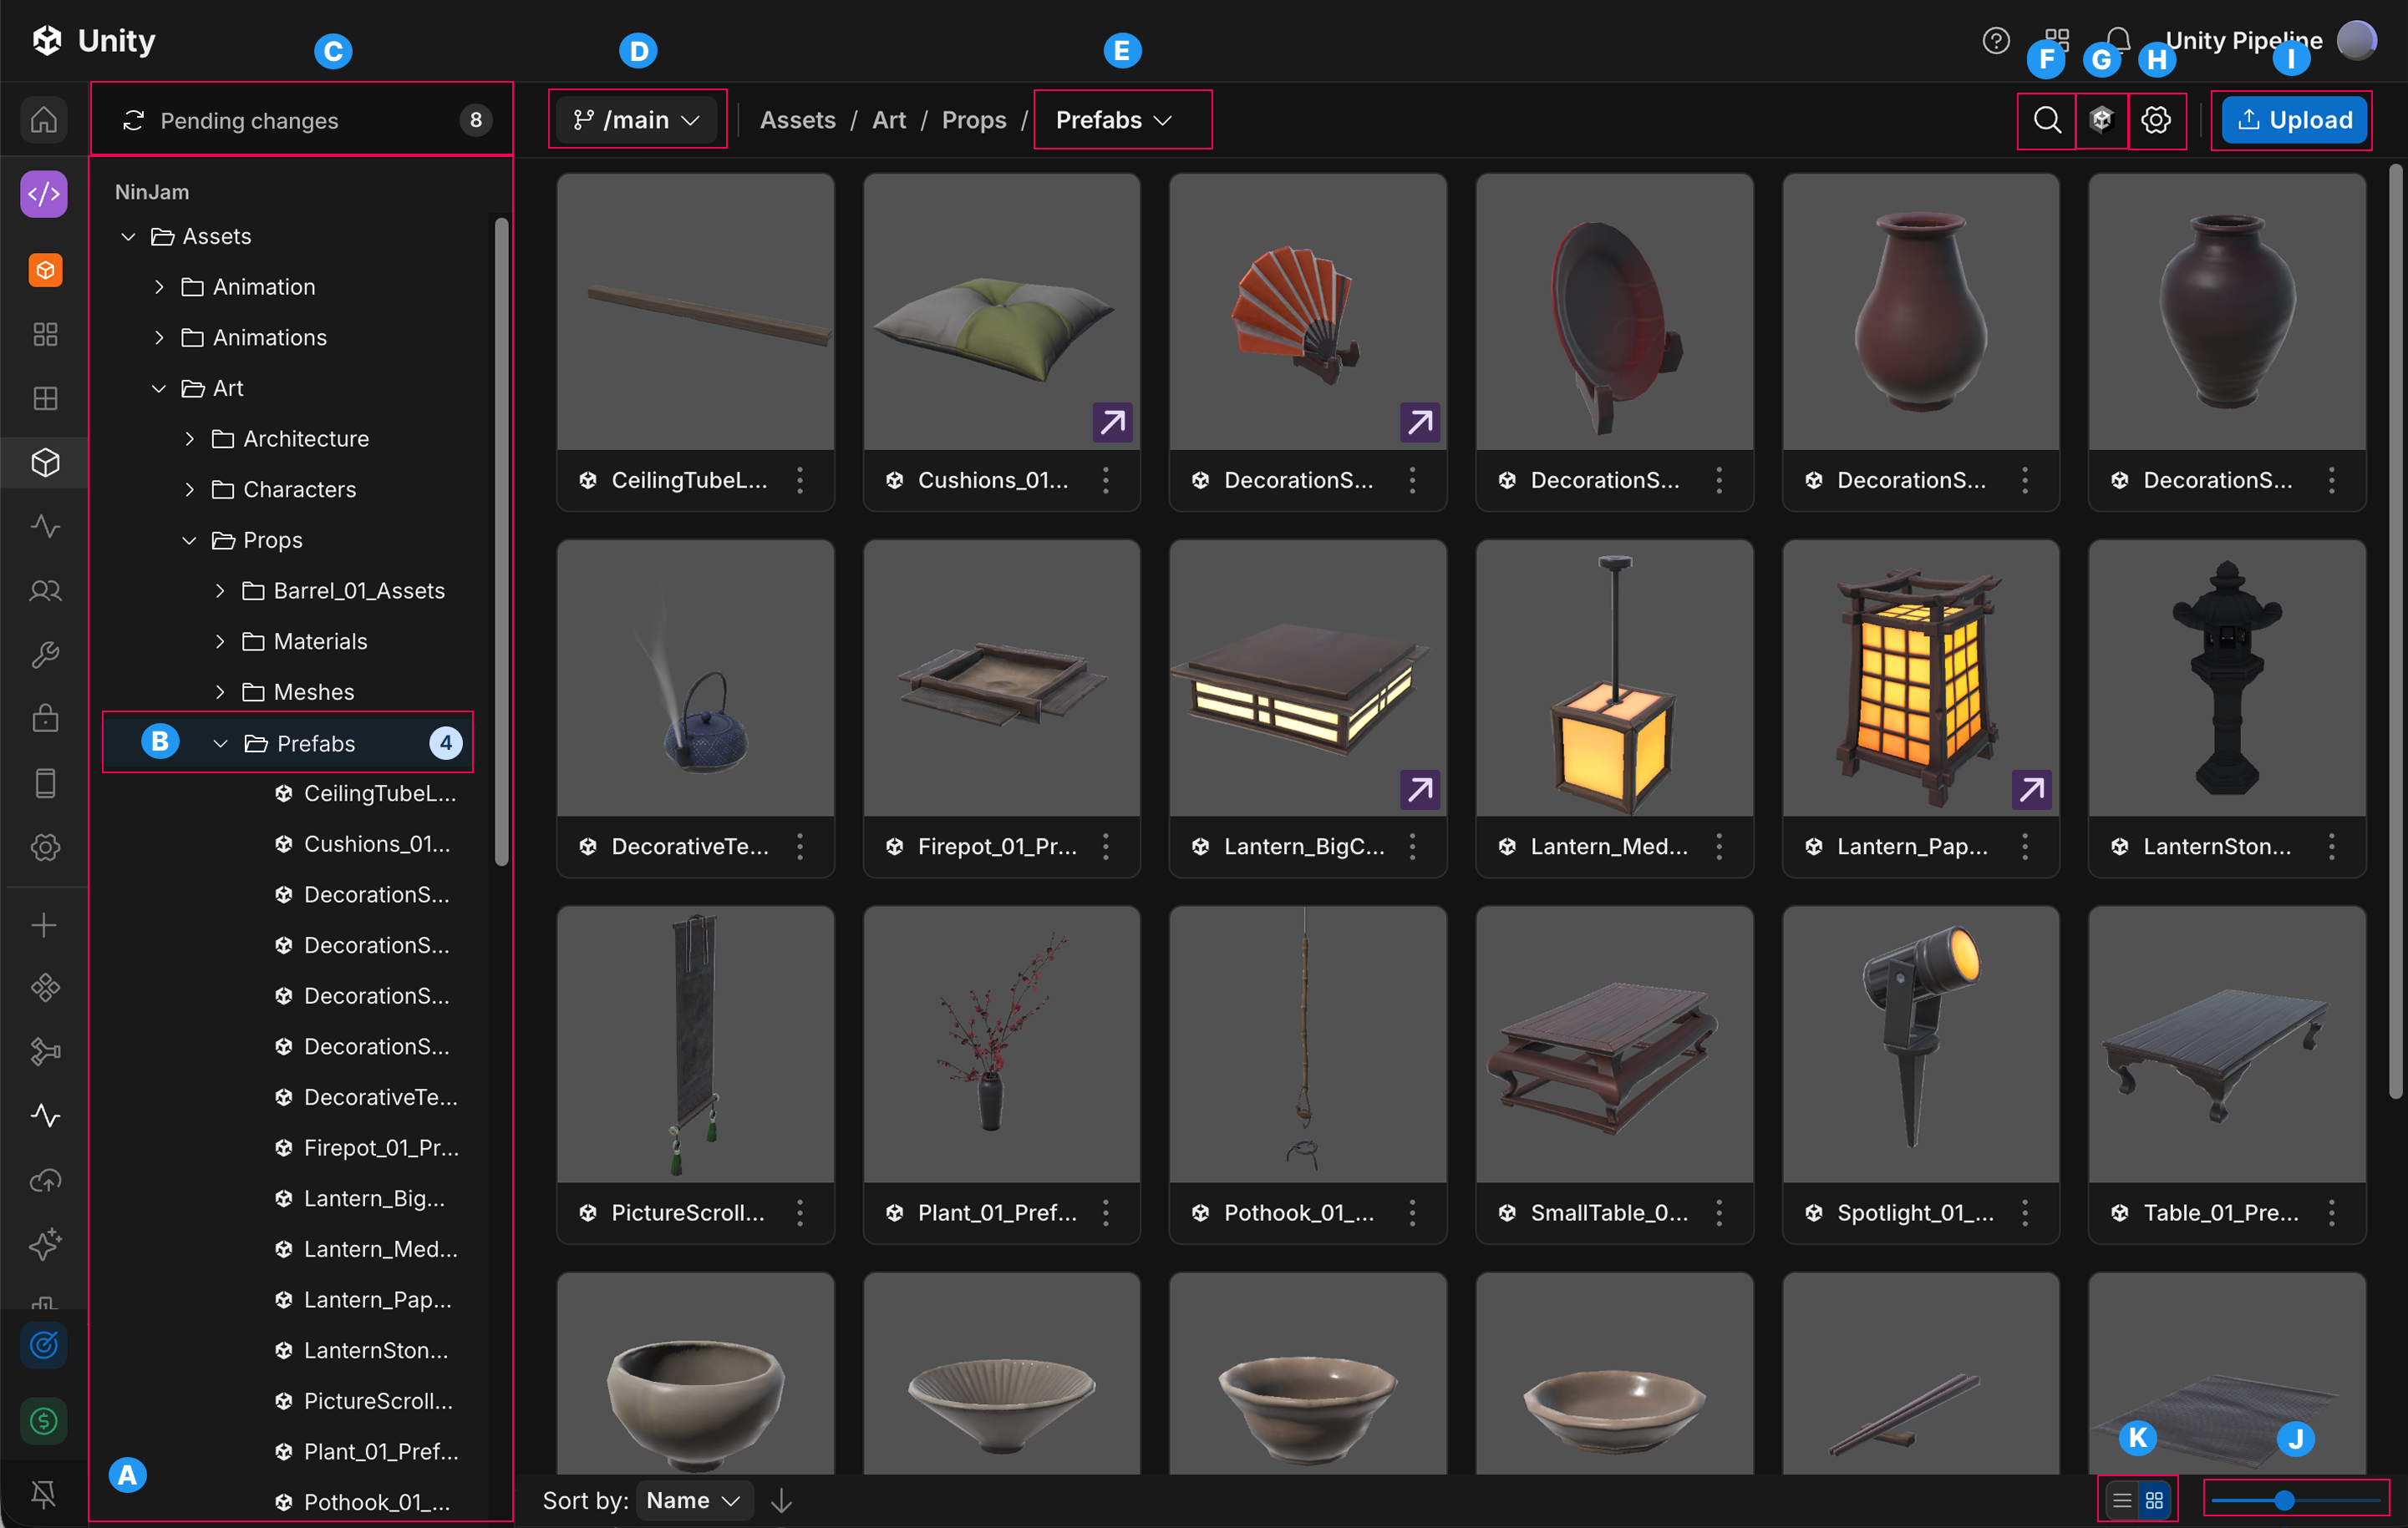Click the purple code icon in sidebar

(44, 194)
